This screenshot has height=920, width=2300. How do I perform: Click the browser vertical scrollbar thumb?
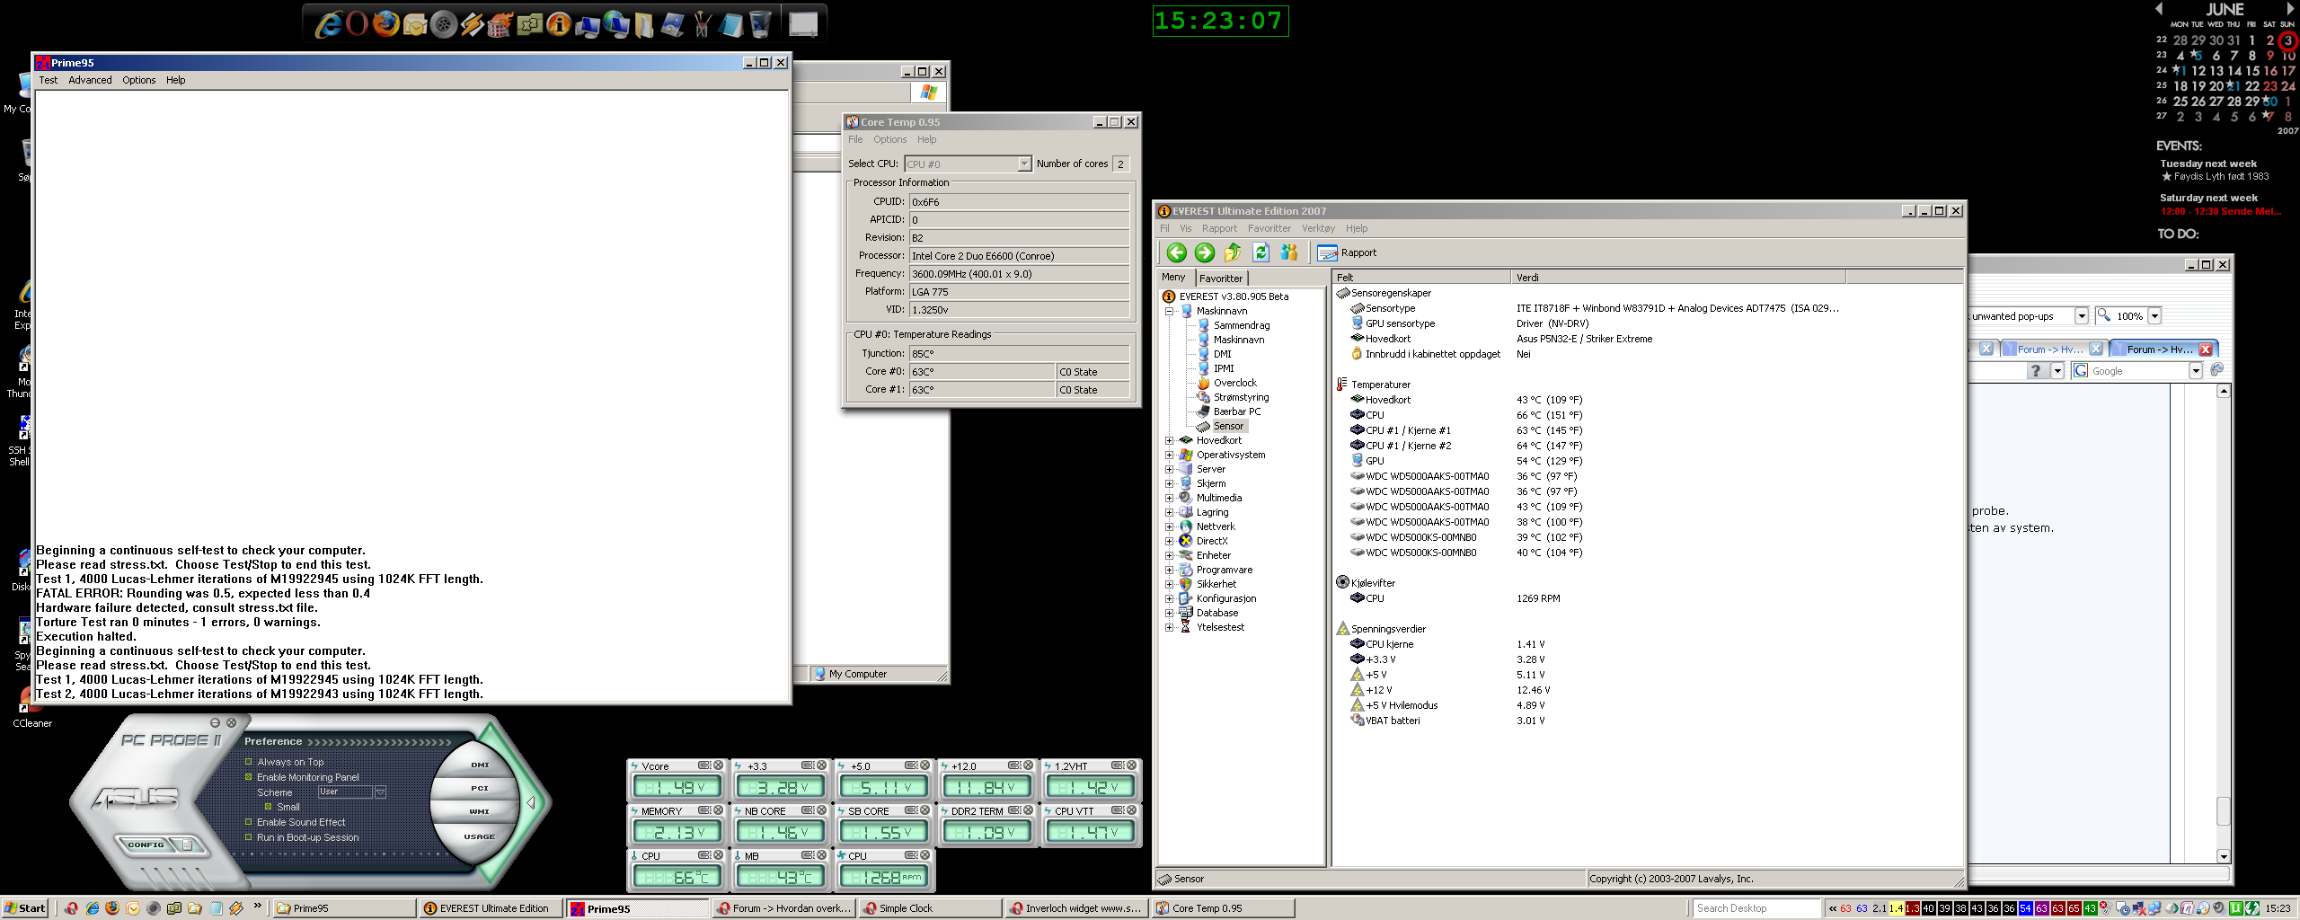coord(2223,810)
